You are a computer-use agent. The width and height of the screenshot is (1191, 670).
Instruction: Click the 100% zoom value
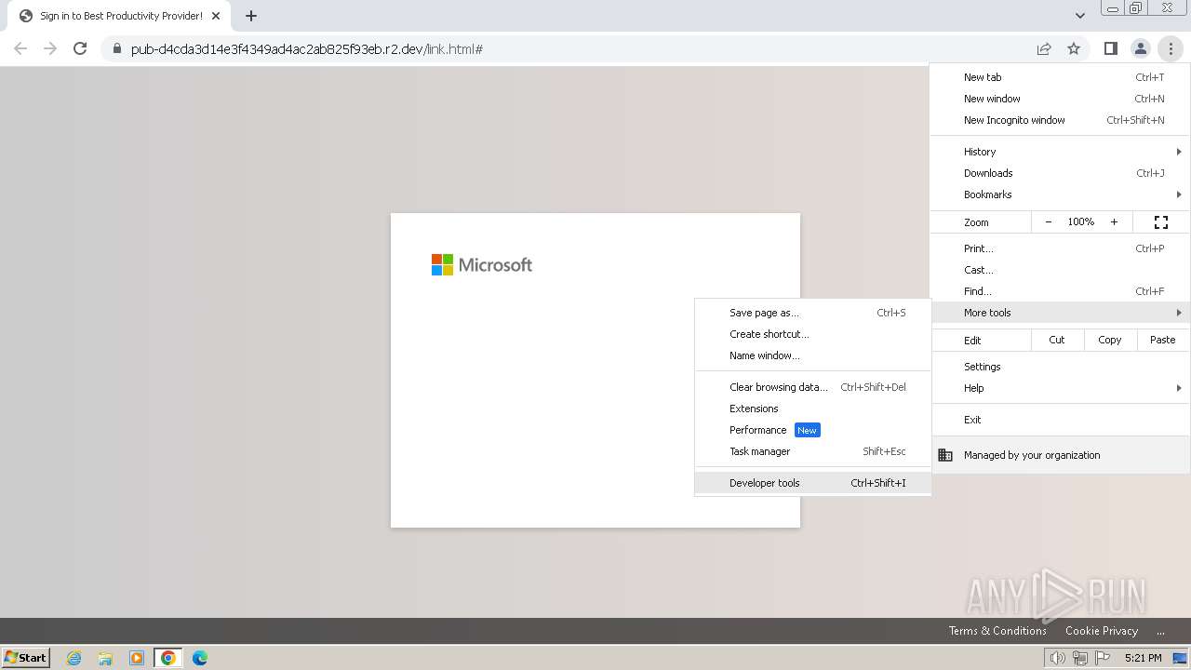tap(1081, 221)
